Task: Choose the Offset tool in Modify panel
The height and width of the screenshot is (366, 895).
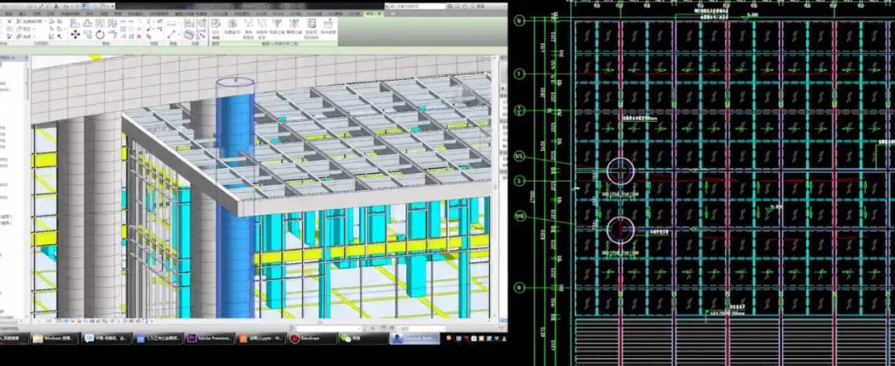Action: click(x=87, y=22)
